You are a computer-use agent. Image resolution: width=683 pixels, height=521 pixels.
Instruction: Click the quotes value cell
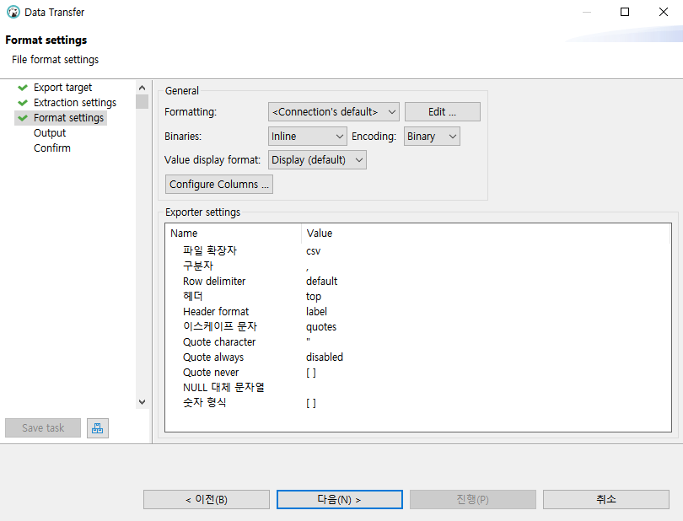pyautogui.click(x=321, y=327)
